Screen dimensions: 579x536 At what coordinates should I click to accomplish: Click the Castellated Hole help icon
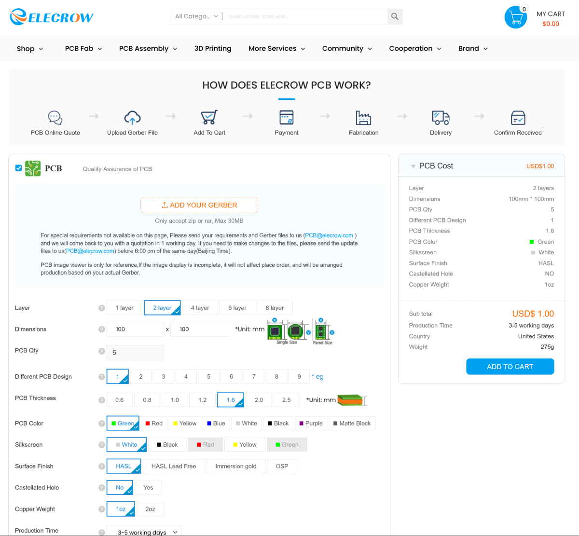coord(102,488)
